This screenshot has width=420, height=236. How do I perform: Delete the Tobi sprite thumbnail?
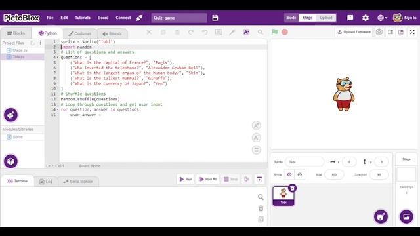[x=292, y=188]
